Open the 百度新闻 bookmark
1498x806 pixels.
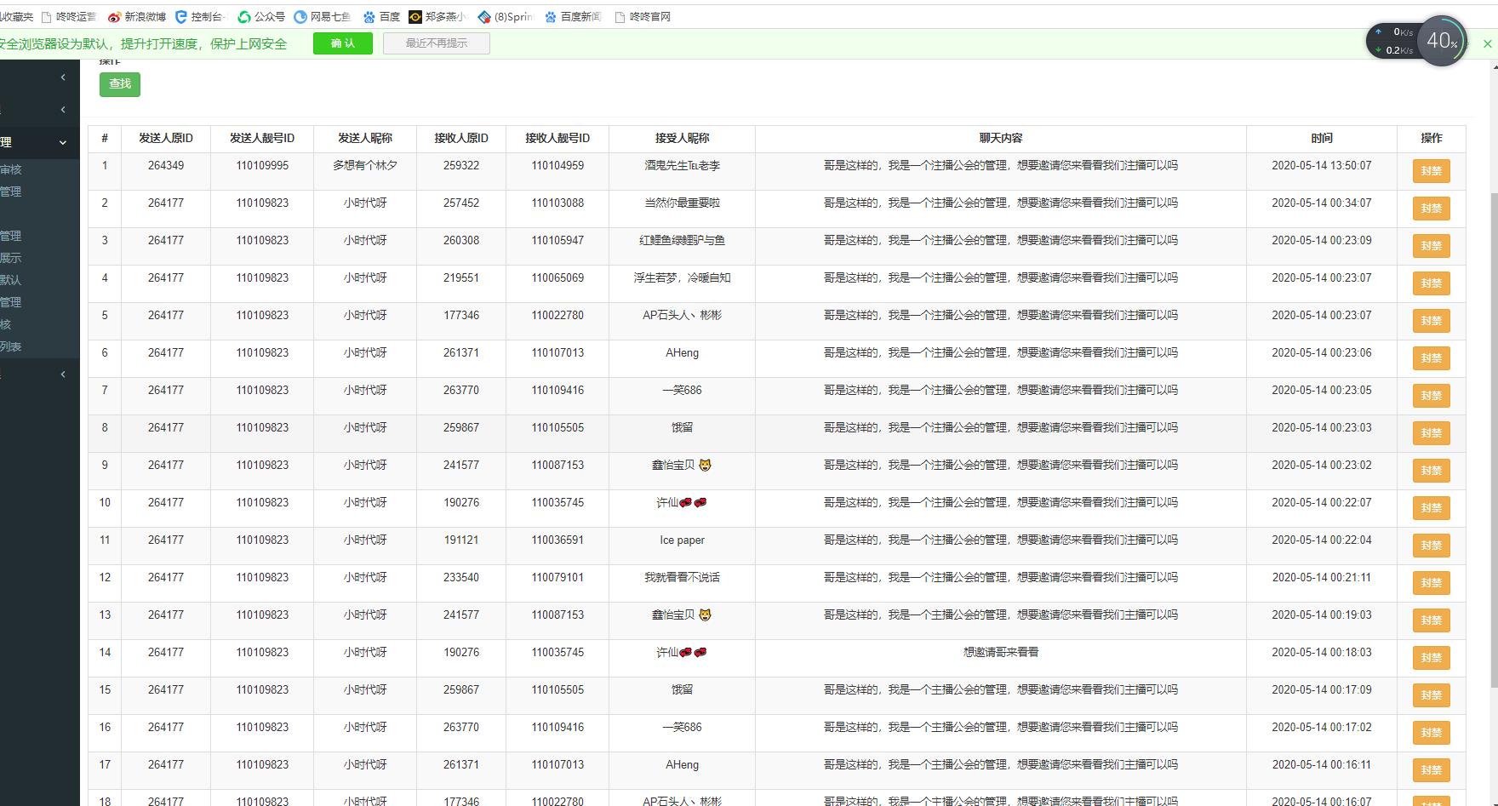pyautogui.click(x=574, y=17)
